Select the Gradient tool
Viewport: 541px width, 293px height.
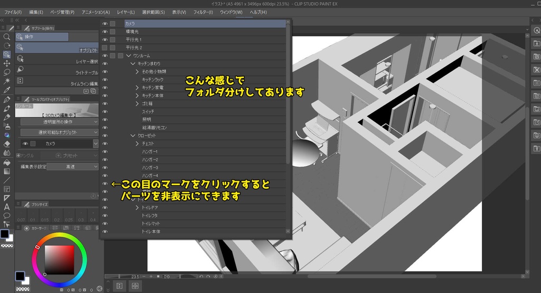pos(6,171)
